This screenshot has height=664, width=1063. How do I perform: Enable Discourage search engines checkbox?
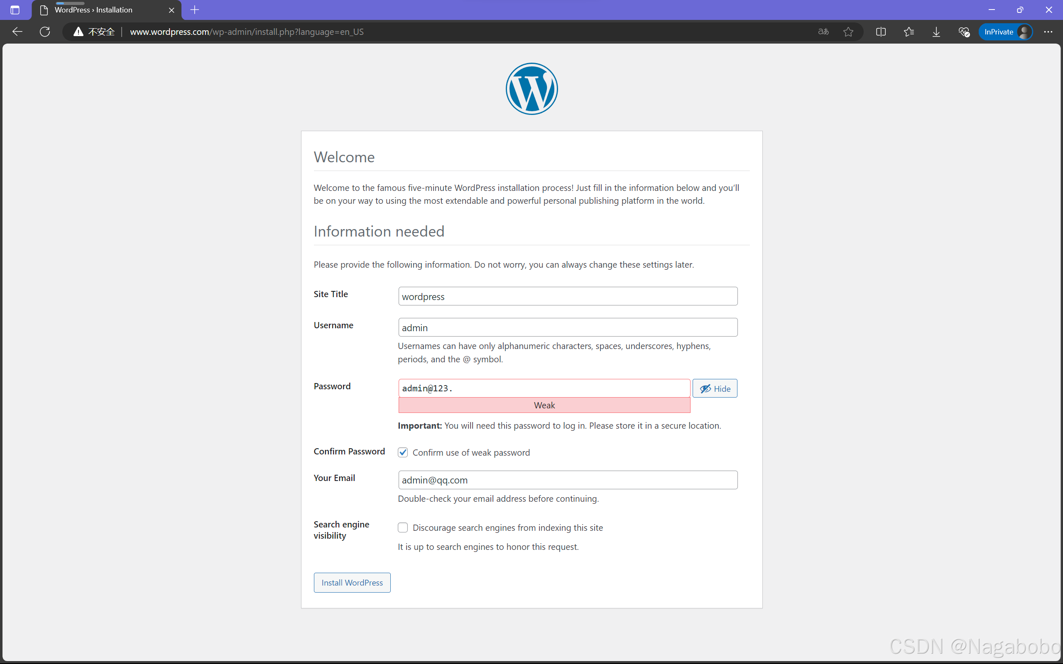pos(403,527)
